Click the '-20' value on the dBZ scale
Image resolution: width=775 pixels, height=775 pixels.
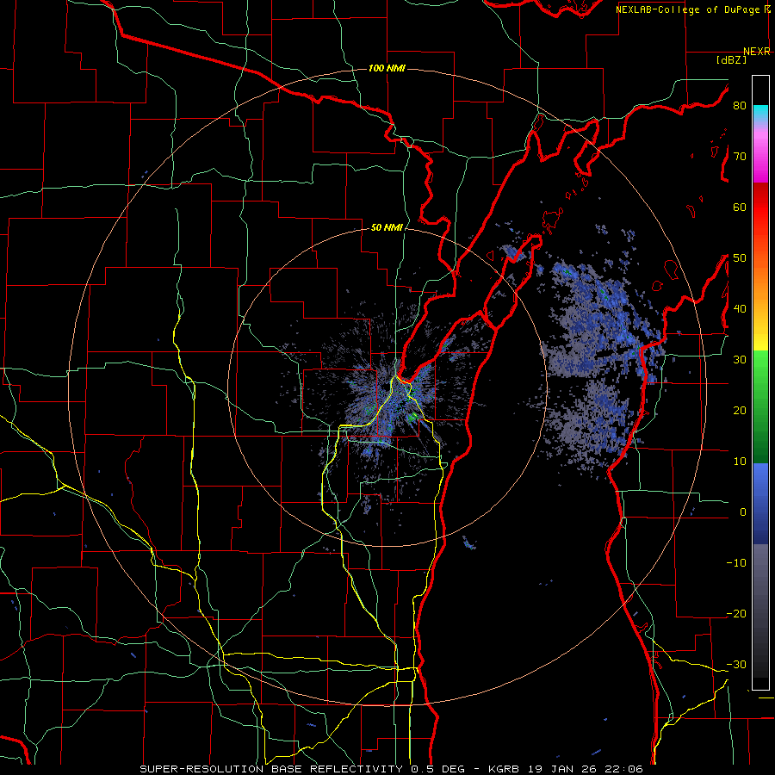pyautogui.click(x=736, y=613)
